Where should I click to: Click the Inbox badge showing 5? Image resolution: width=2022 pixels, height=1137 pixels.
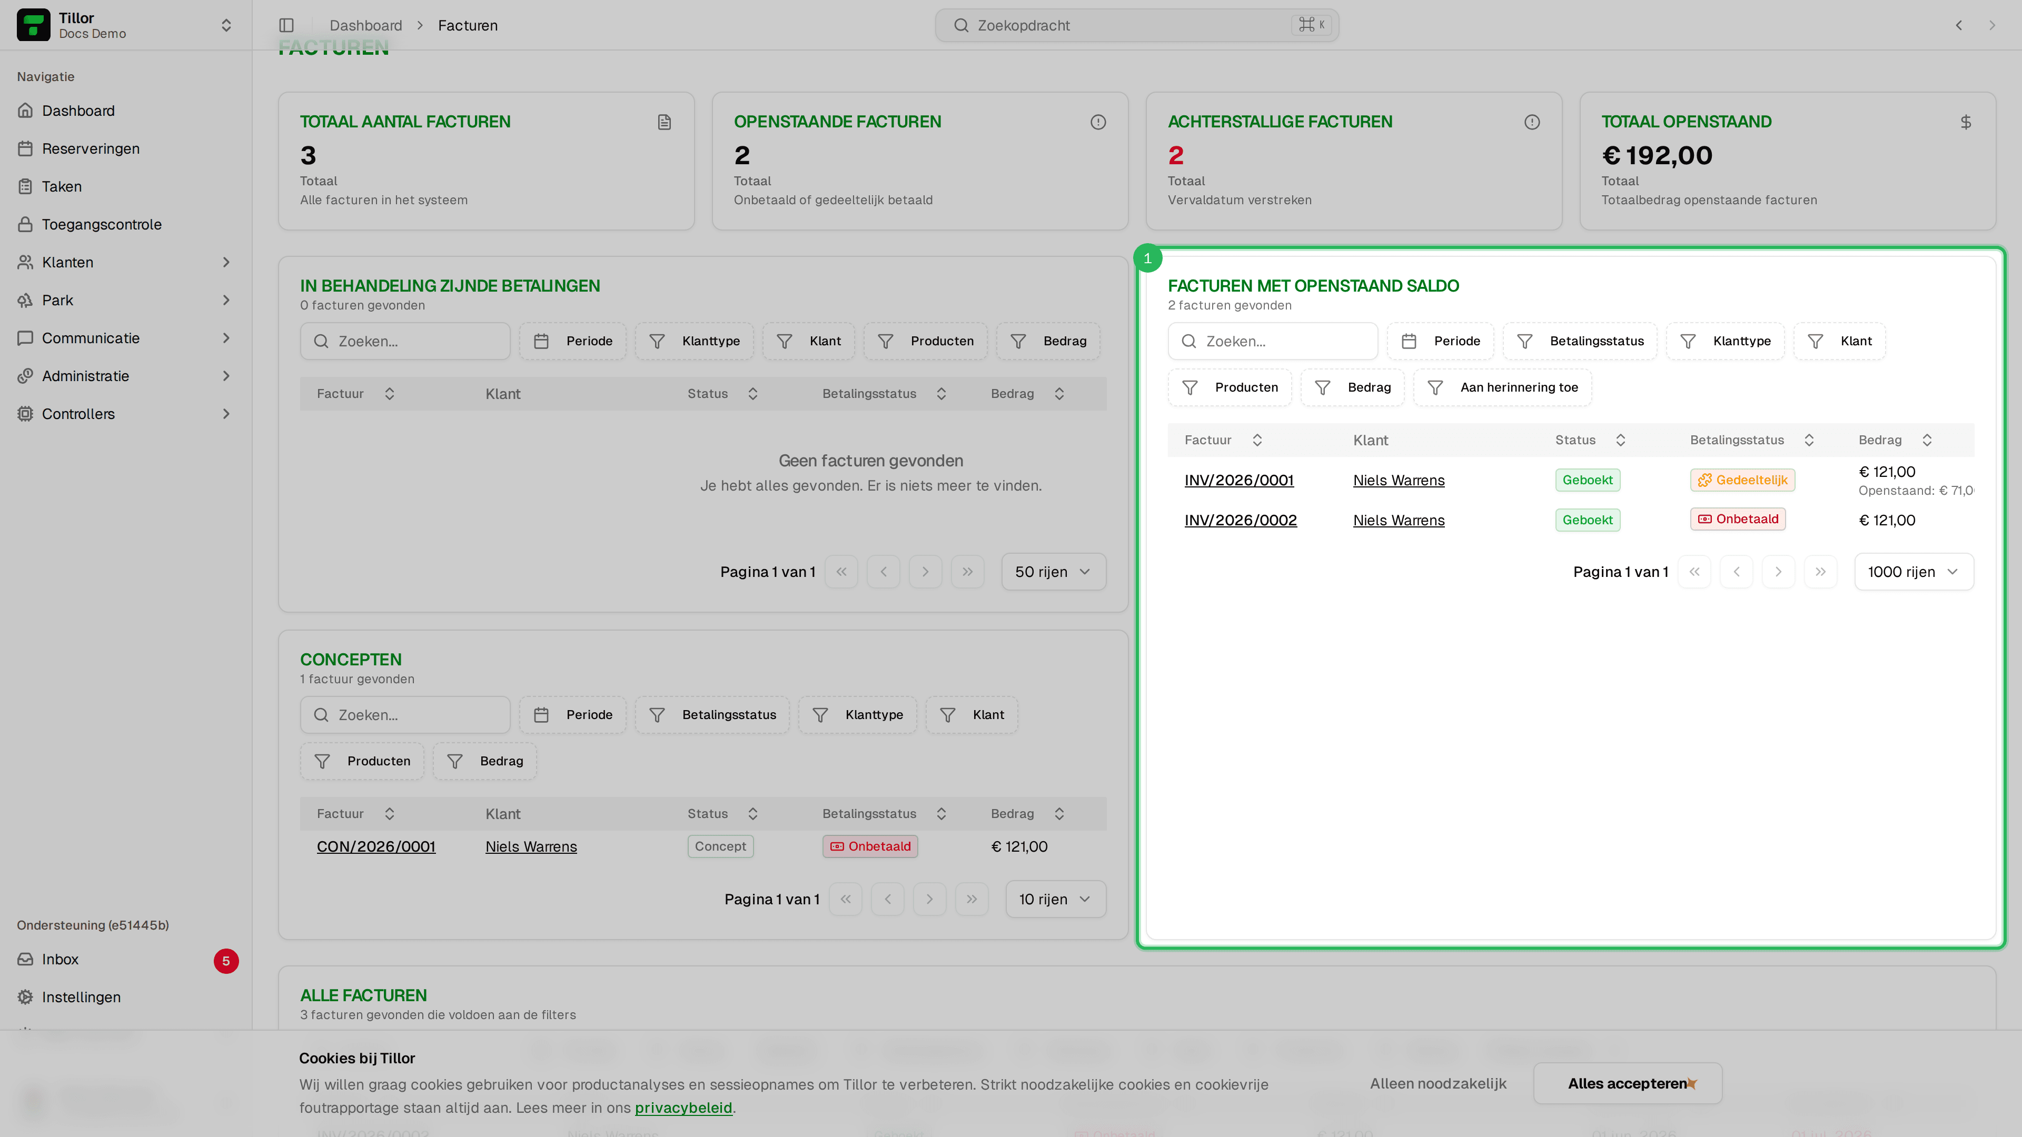coord(226,961)
